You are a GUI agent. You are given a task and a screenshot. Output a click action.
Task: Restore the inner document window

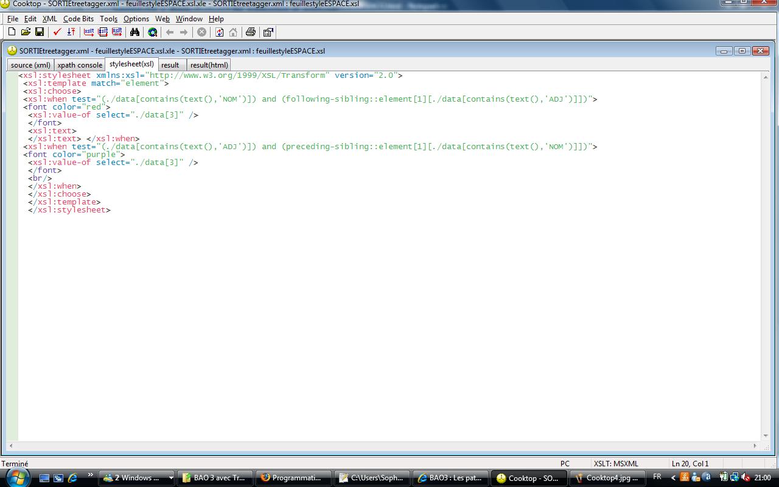pos(742,51)
